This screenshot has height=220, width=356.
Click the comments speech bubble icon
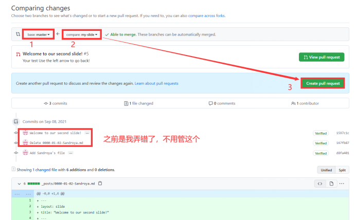click(x=210, y=103)
